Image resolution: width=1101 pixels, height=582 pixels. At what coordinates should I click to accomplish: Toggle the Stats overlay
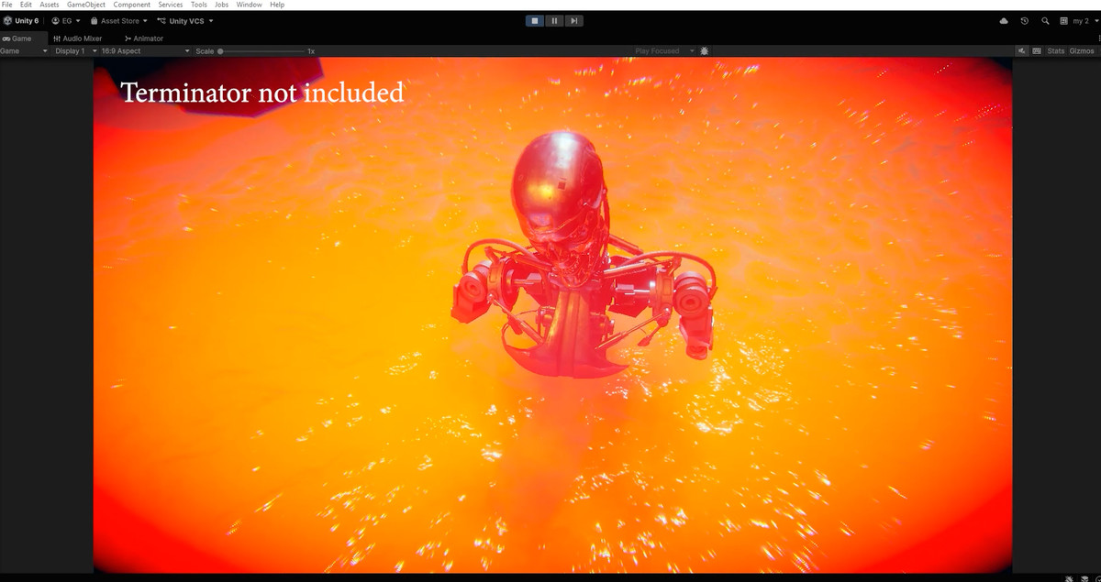(x=1056, y=51)
